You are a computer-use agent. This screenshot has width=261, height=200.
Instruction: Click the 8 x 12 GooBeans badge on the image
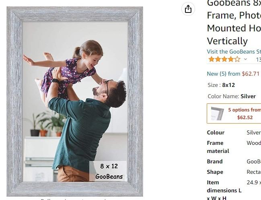click(x=108, y=171)
